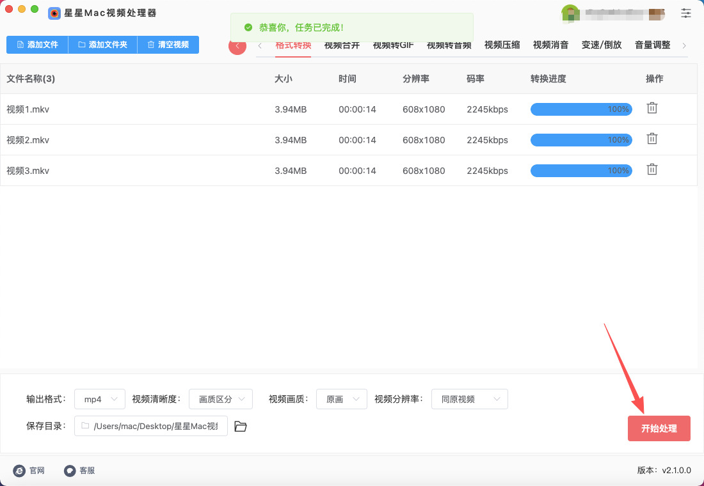Click the 保存目录 path input field

151,427
